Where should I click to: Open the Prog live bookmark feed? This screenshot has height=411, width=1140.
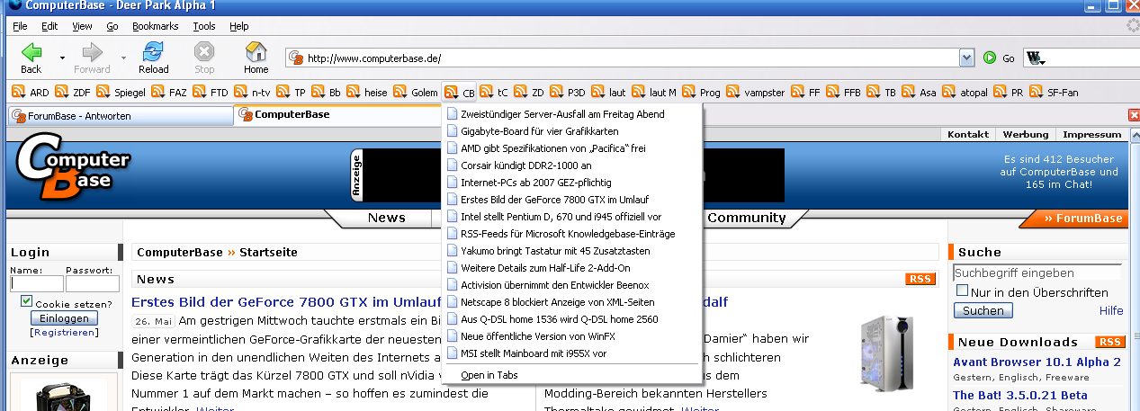tap(702, 92)
